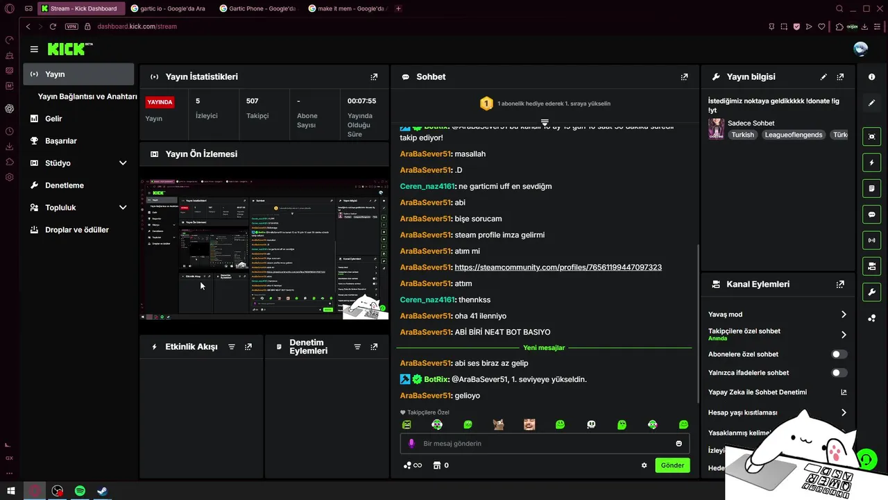The width and height of the screenshot is (888, 500).
Task: Pop out the Denetim Eylemleri panel
Action: click(374, 347)
